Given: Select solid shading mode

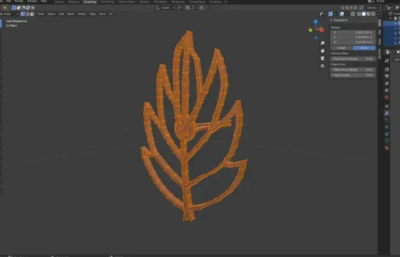Looking at the screenshot, I should tap(364, 14).
